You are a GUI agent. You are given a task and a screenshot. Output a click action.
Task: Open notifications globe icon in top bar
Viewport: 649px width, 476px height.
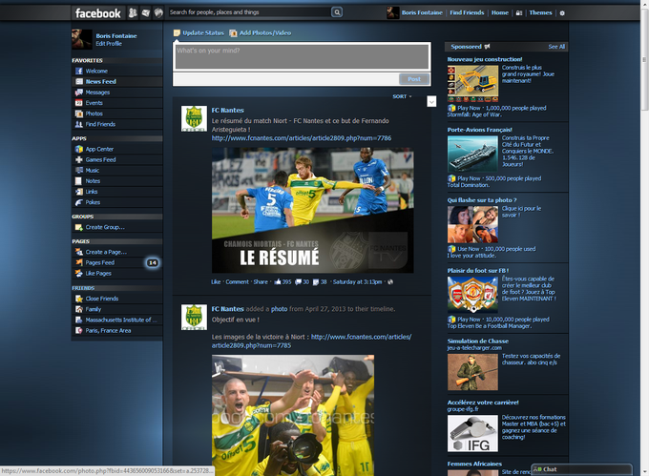158,12
